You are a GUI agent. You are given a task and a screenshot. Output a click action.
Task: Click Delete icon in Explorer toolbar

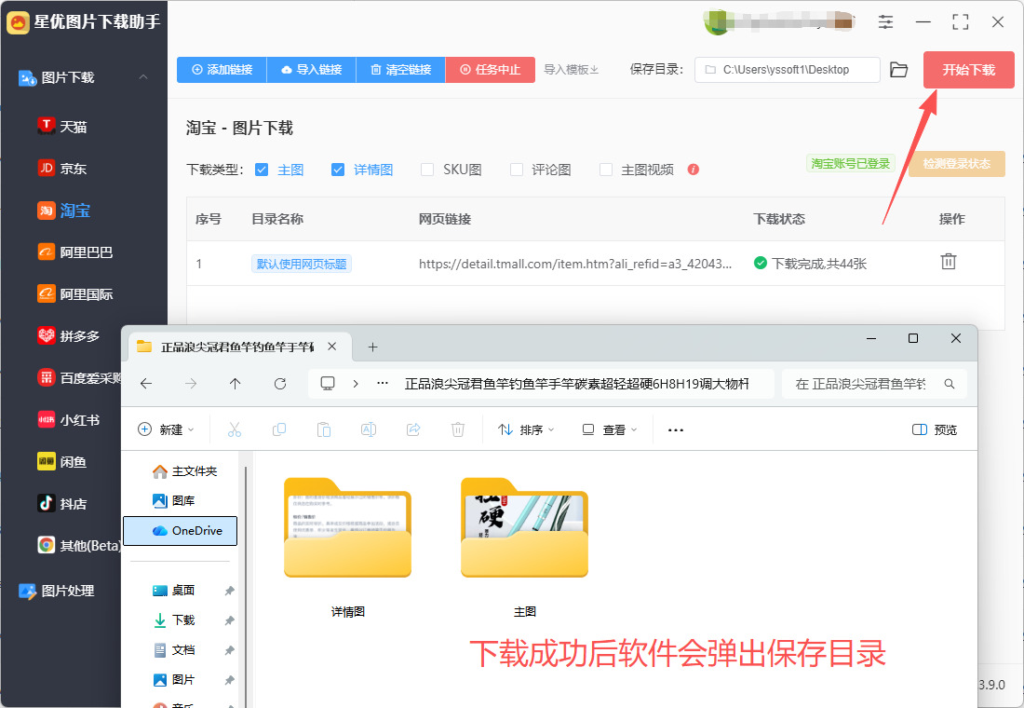[458, 429]
